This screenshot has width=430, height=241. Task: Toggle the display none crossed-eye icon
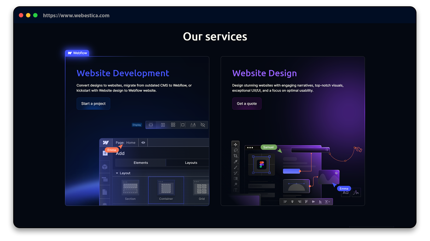[x=203, y=125]
